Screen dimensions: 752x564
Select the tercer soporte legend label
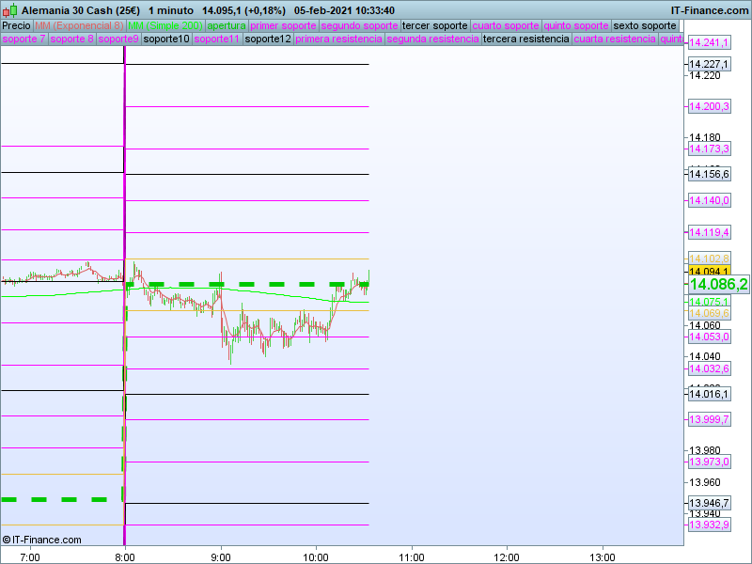point(434,25)
